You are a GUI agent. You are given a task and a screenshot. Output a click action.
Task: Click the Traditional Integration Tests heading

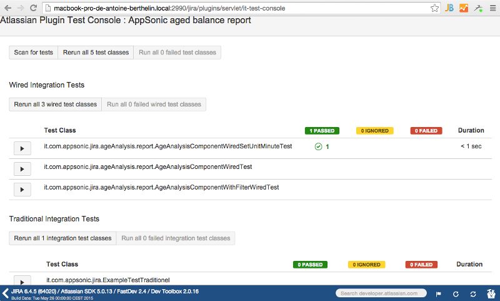coord(54,219)
